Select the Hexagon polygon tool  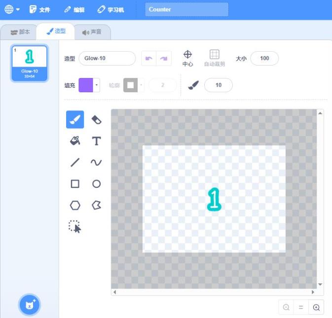(x=75, y=205)
